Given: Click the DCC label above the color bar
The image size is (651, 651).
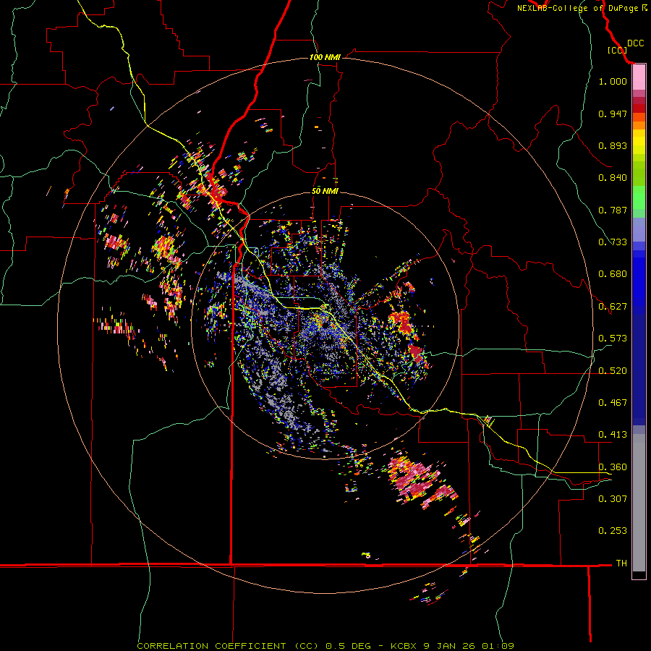Looking at the screenshot, I should coord(635,43).
